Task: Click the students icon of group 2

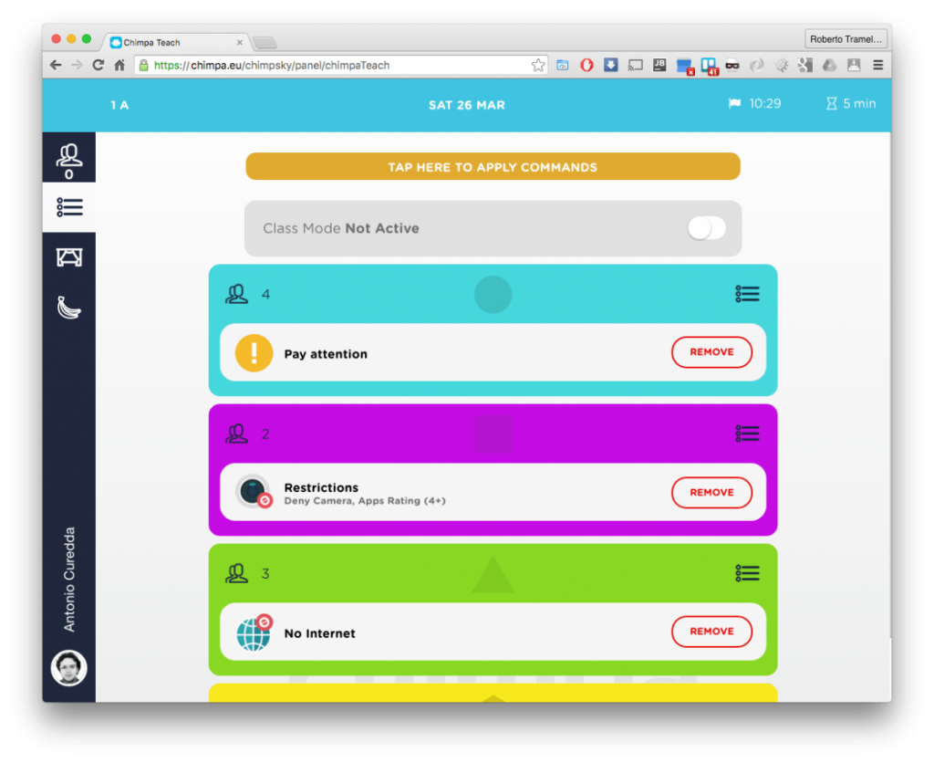Action: 236,434
